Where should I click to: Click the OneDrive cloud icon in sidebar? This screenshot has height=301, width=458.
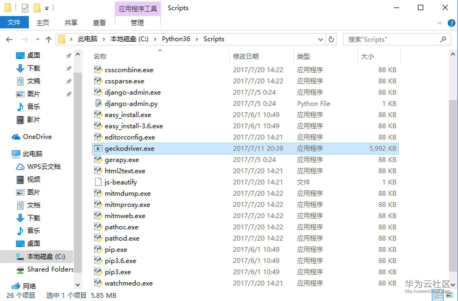coord(16,137)
